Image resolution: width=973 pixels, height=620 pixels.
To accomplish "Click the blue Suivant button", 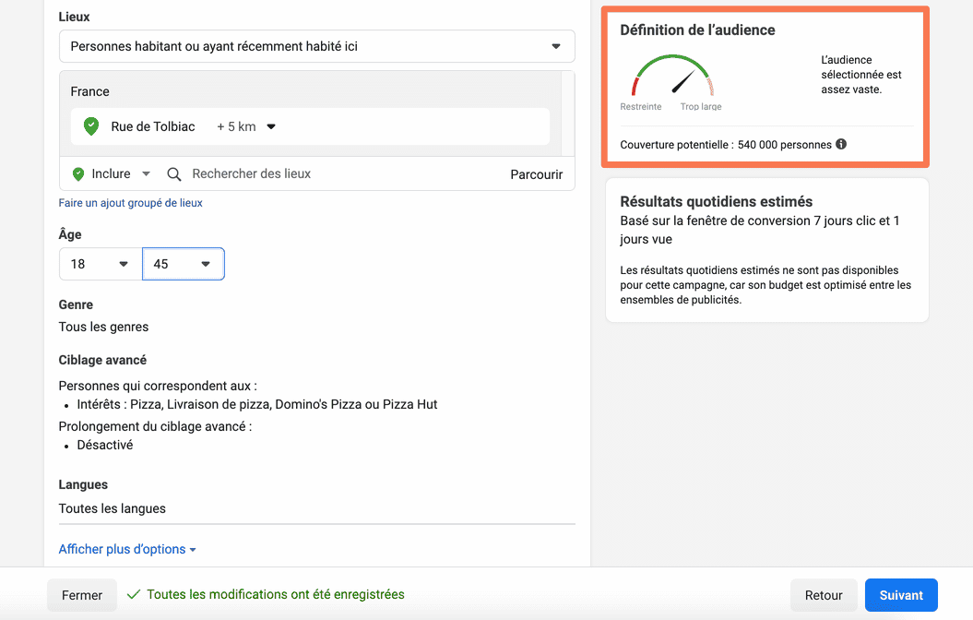I will click(x=901, y=595).
